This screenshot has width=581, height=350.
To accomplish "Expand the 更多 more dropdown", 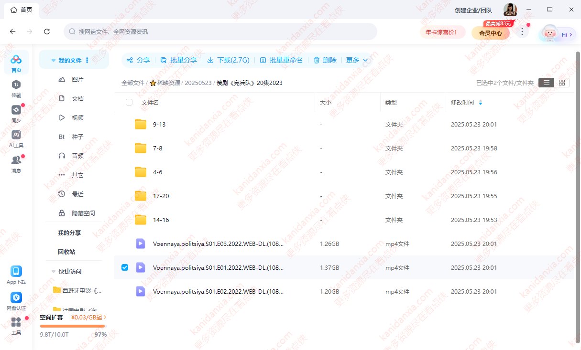I will point(357,60).
